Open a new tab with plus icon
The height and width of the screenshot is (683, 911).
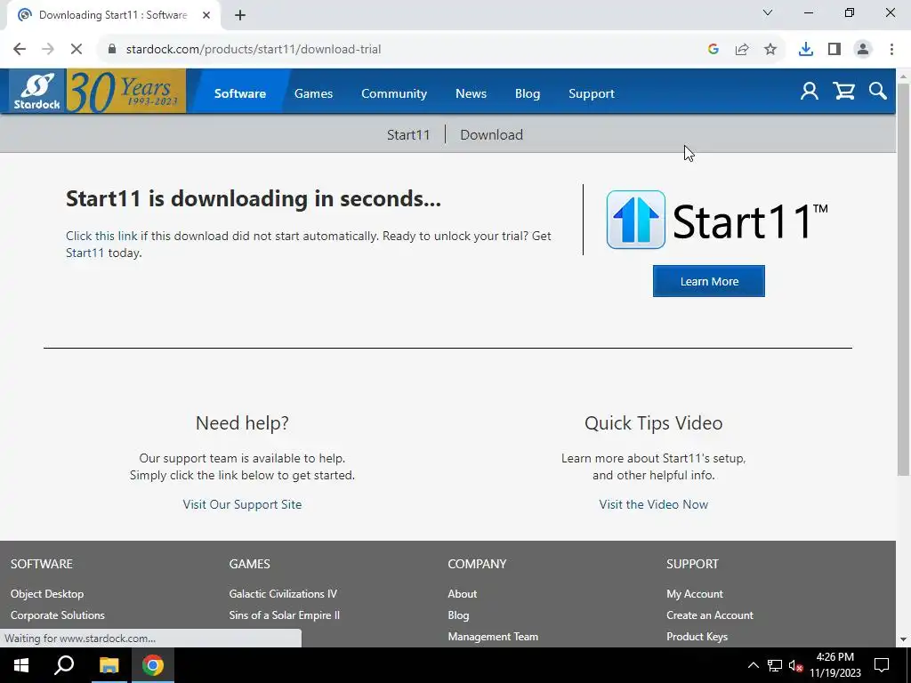point(240,15)
